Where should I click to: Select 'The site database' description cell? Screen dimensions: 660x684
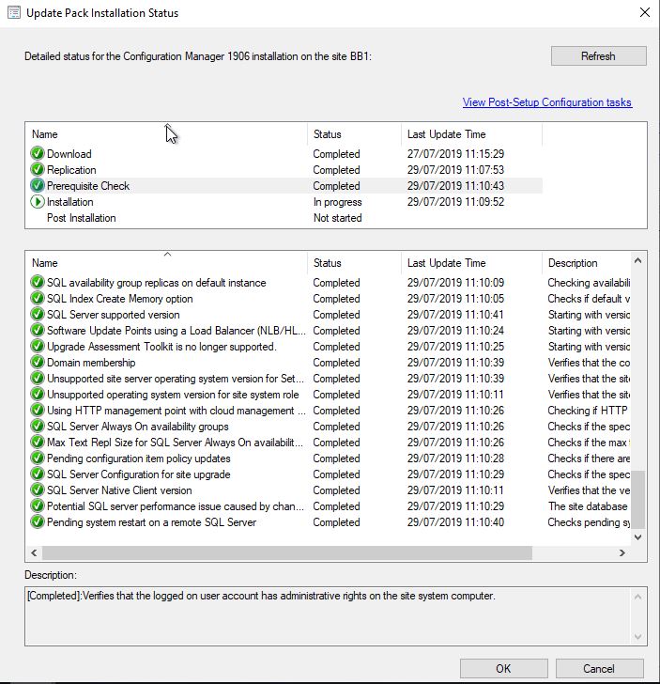click(588, 506)
